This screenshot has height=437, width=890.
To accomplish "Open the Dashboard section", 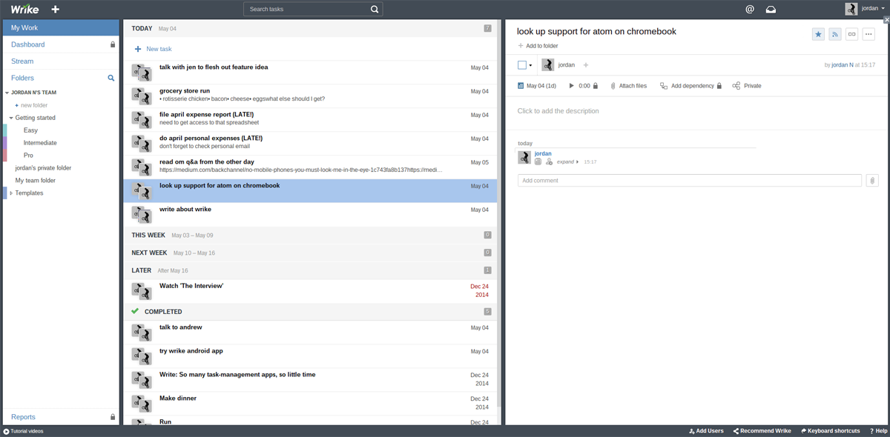I will point(28,44).
